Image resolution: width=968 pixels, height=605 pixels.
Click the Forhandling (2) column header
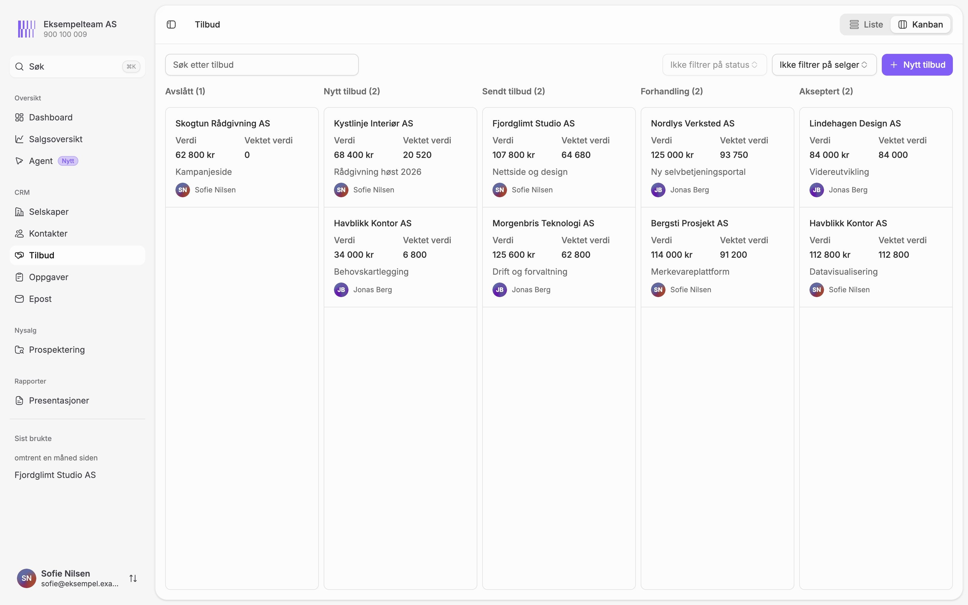[672, 91]
